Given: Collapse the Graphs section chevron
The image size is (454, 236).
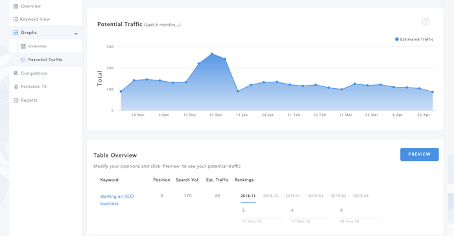Looking at the screenshot, I should coord(76,34).
